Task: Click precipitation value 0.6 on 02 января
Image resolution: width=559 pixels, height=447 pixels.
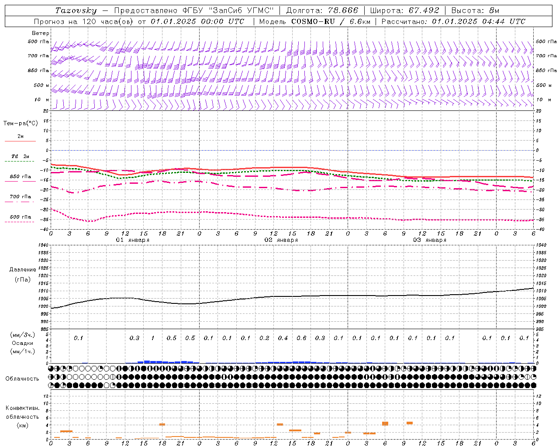Action: click(301, 338)
